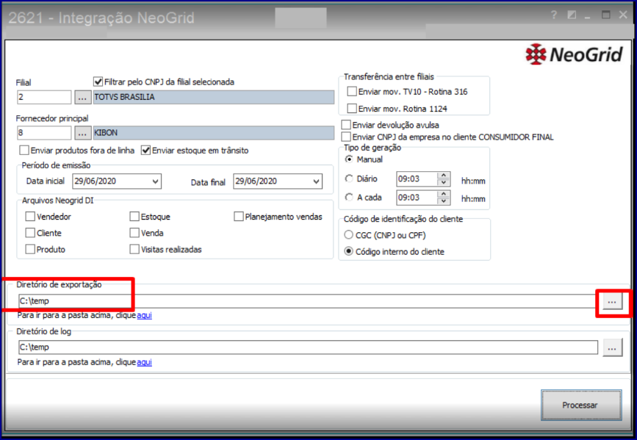This screenshot has height=440, width=637.
Task: Click the Diário time field
Action: click(x=417, y=179)
